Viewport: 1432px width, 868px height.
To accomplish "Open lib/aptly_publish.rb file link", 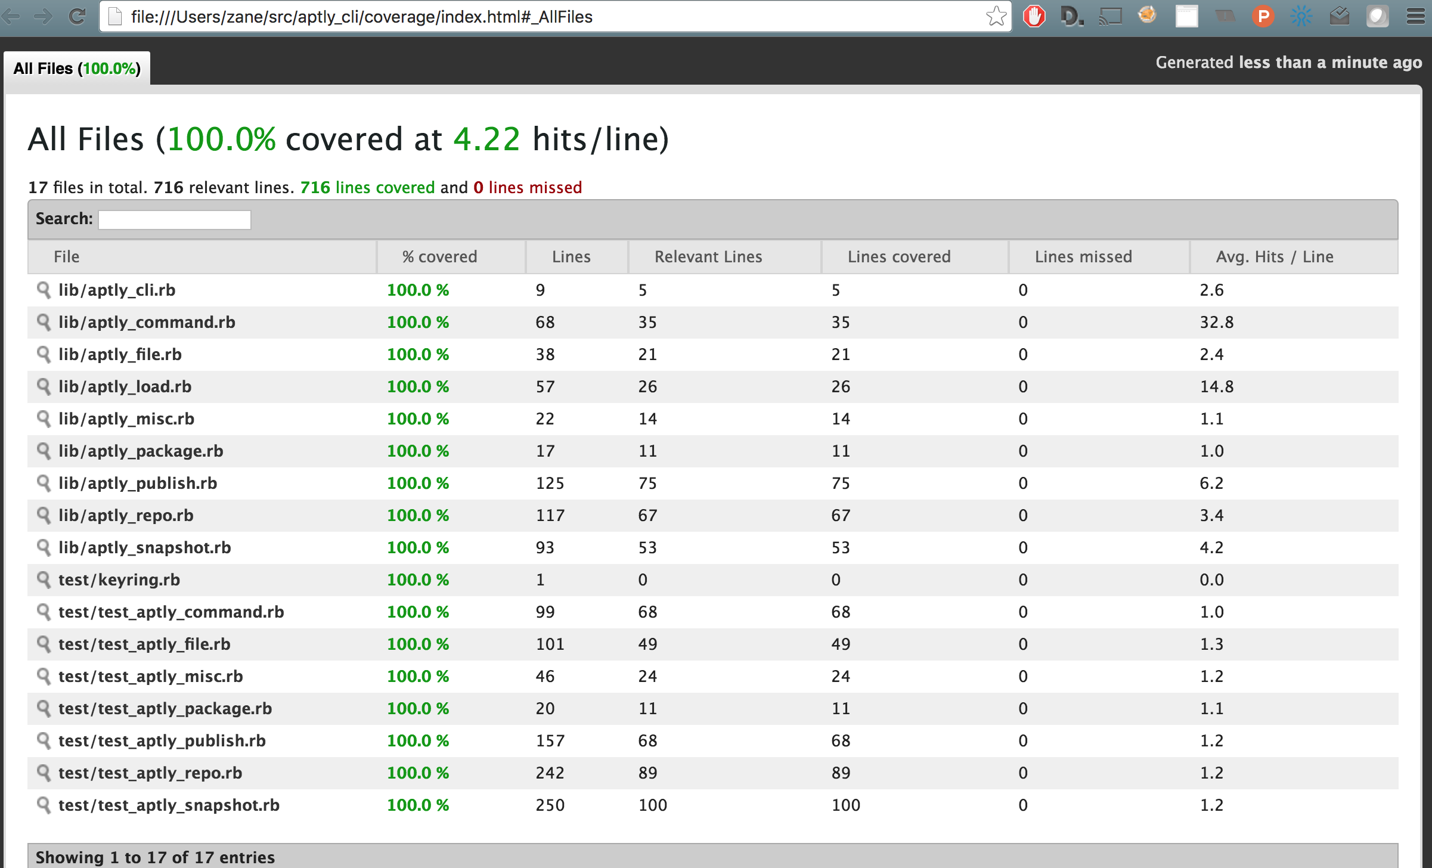I will [138, 483].
